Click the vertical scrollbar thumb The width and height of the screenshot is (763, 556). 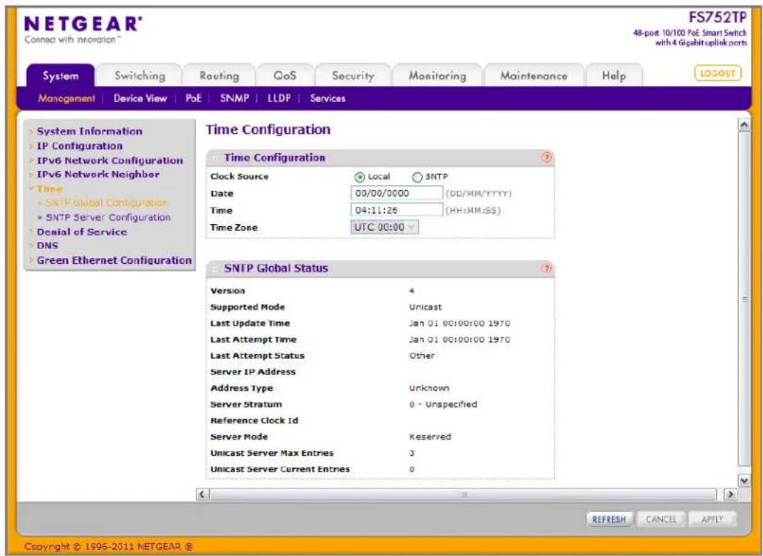[744, 299]
